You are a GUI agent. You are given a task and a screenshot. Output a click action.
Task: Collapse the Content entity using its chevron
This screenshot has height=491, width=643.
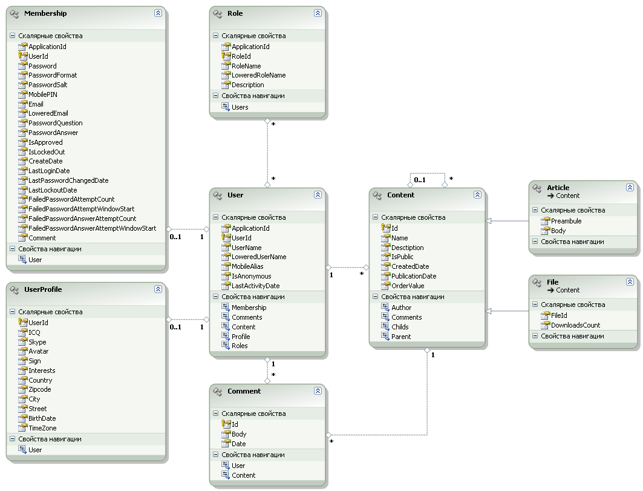point(477,195)
